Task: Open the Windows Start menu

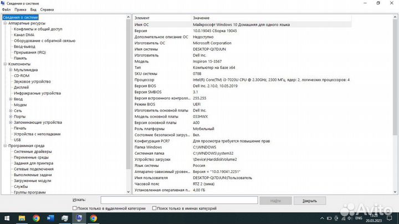Action: 7,218
